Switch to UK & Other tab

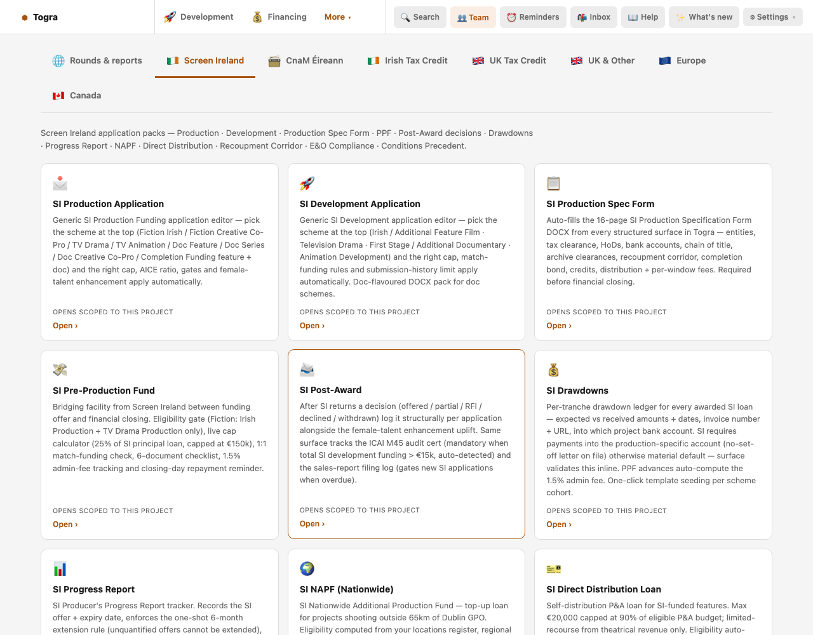click(602, 61)
